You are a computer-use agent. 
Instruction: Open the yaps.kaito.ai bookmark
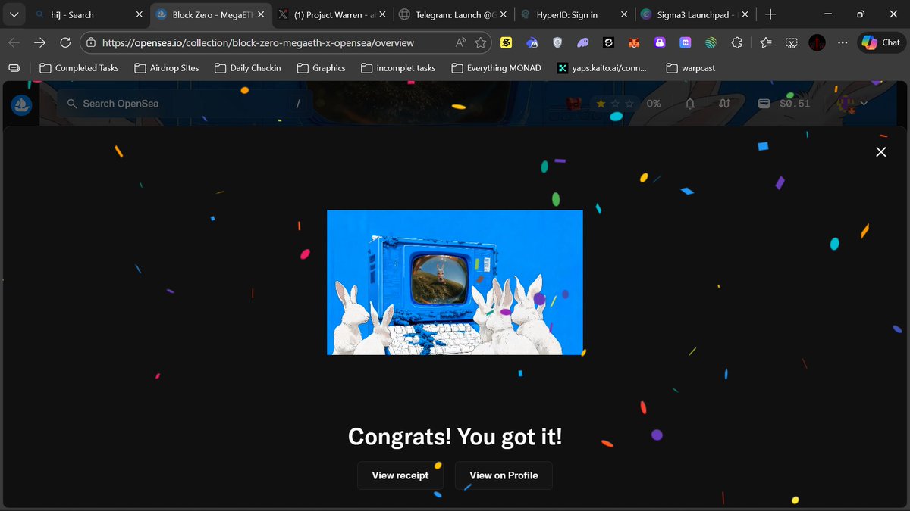[x=602, y=68]
